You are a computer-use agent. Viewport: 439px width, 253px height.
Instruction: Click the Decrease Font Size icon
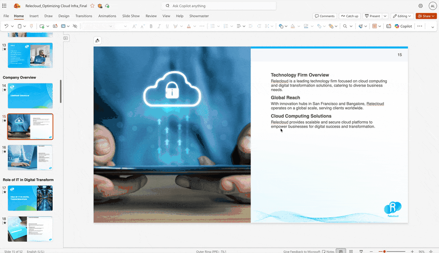pyautogui.click(x=143, y=26)
